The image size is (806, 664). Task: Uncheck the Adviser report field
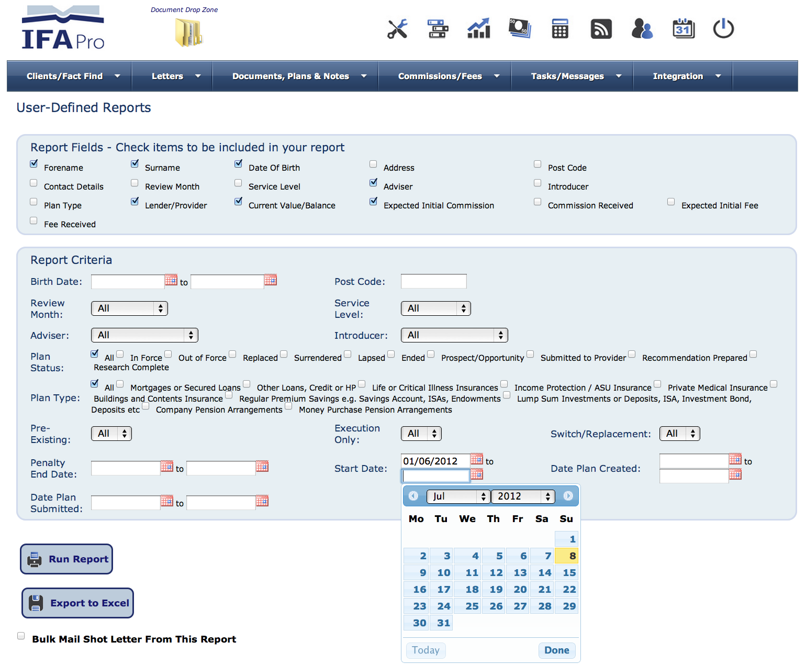(373, 183)
